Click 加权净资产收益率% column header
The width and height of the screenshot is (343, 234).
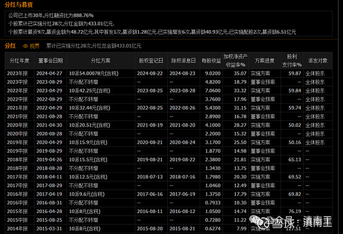[235, 61]
